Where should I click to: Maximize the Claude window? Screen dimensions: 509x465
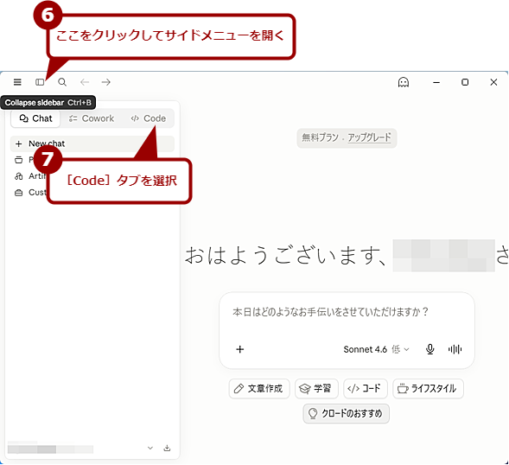(465, 82)
